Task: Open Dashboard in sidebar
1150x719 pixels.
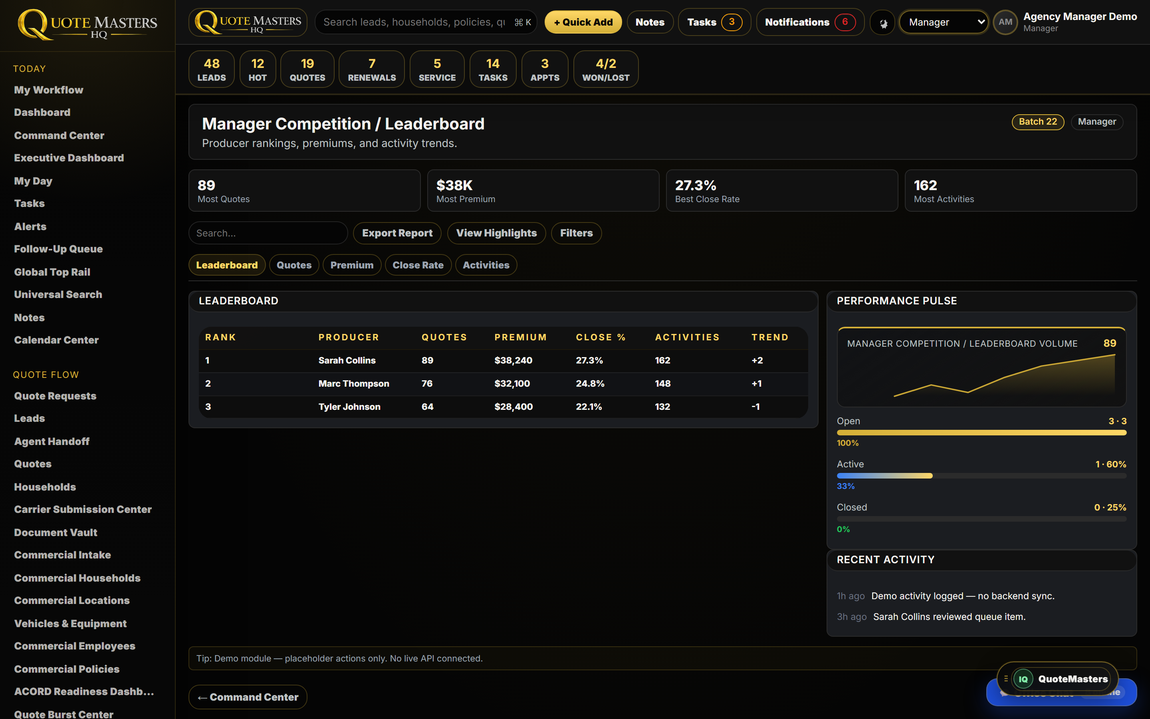Action: click(42, 112)
